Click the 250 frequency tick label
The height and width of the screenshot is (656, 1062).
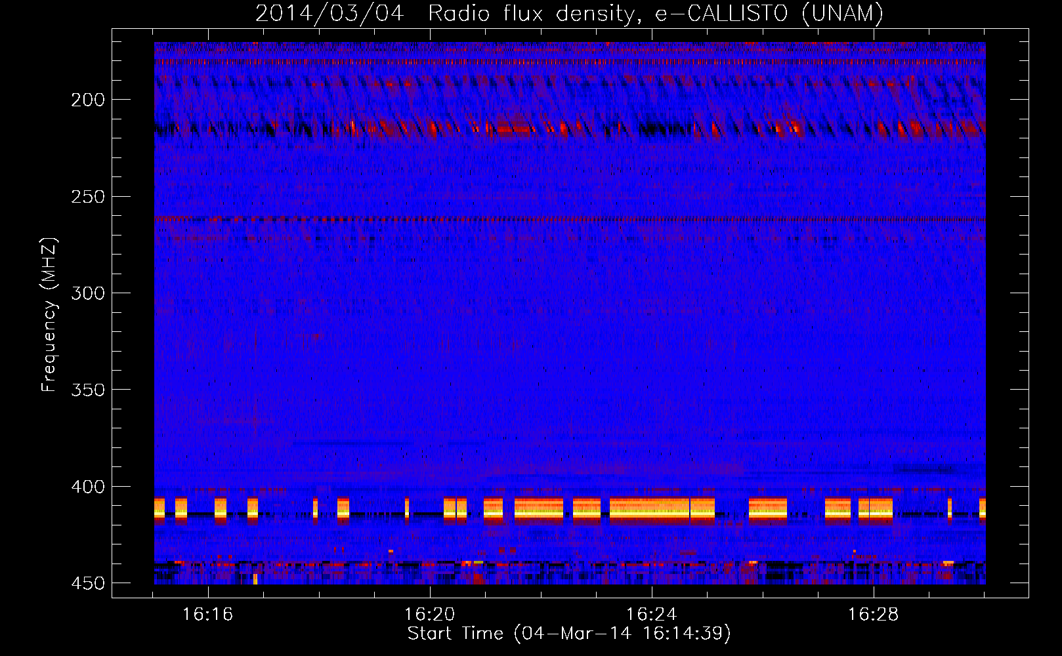(88, 197)
